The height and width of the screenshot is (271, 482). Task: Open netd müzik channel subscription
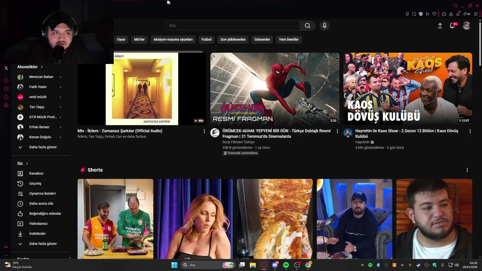(40, 97)
